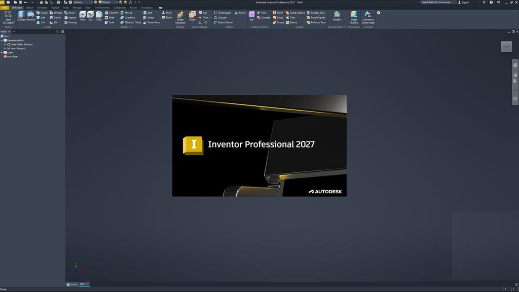The width and height of the screenshot is (519, 292).
Task: Select the Start 2D Sketch tool
Action: [8, 18]
